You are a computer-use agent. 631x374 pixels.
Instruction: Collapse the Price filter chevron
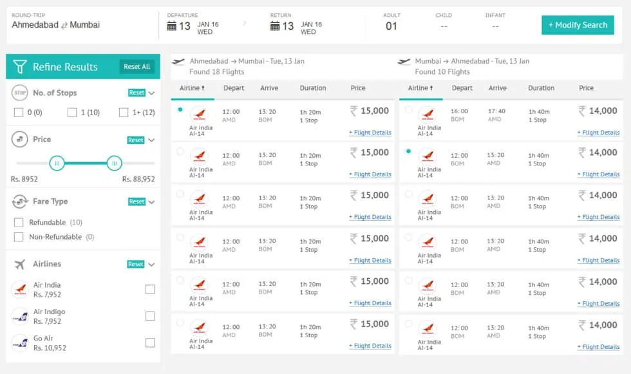click(x=151, y=140)
